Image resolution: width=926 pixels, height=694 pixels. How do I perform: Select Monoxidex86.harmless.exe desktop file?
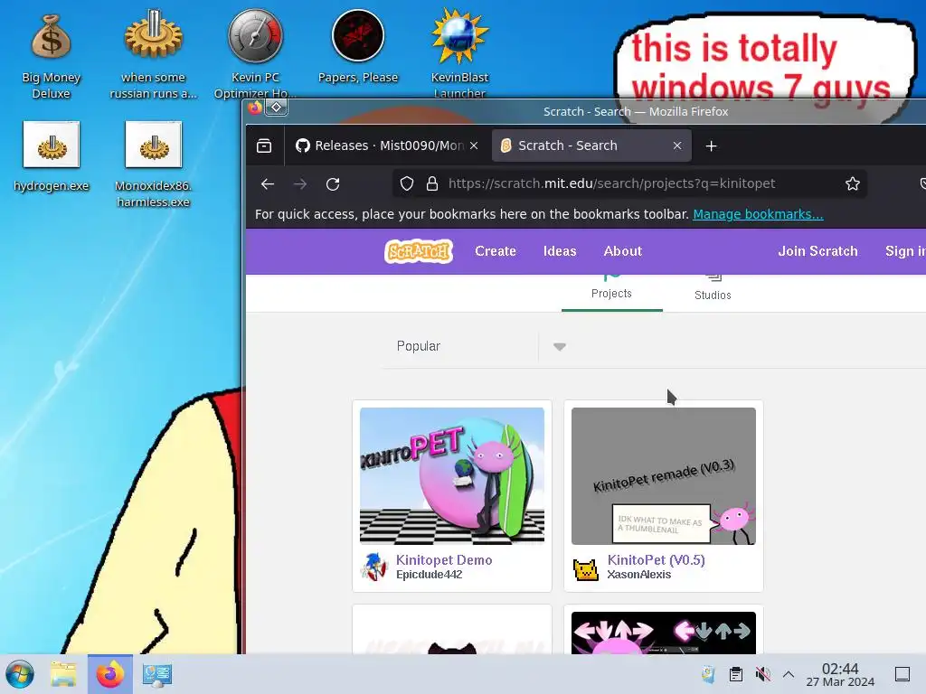(x=153, y=165)
